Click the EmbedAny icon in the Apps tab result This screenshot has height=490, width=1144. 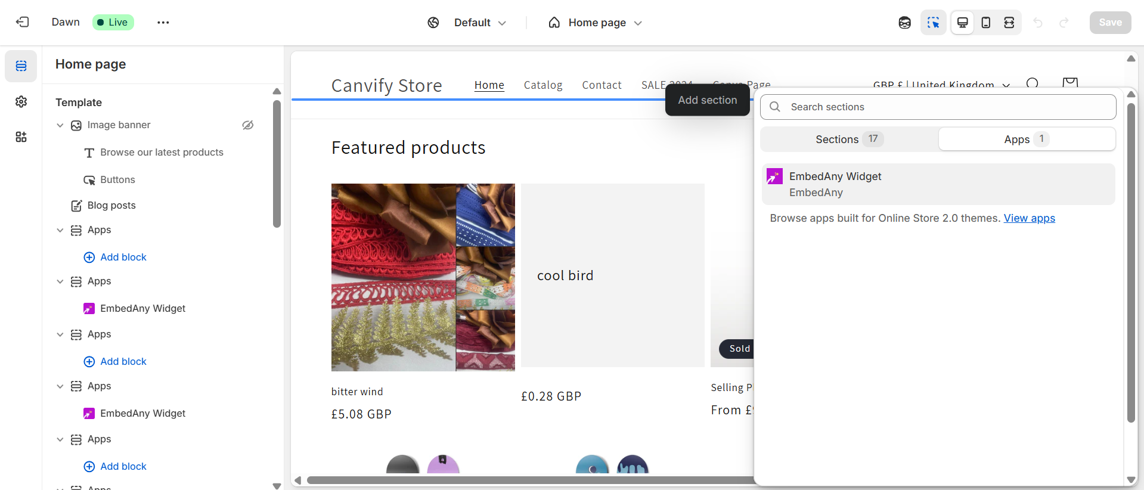[x=774, y=176]
